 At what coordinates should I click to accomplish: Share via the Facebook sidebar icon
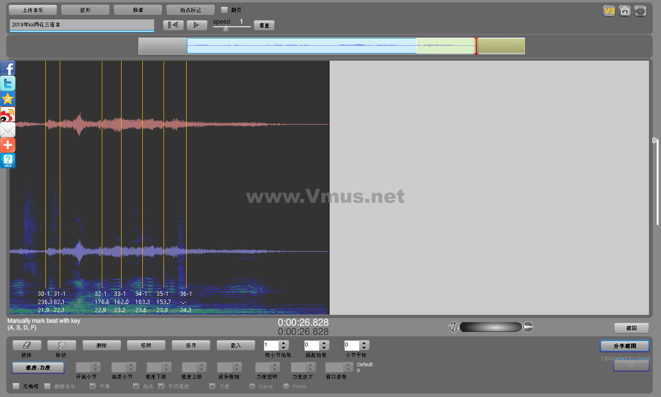click(8, 68)
